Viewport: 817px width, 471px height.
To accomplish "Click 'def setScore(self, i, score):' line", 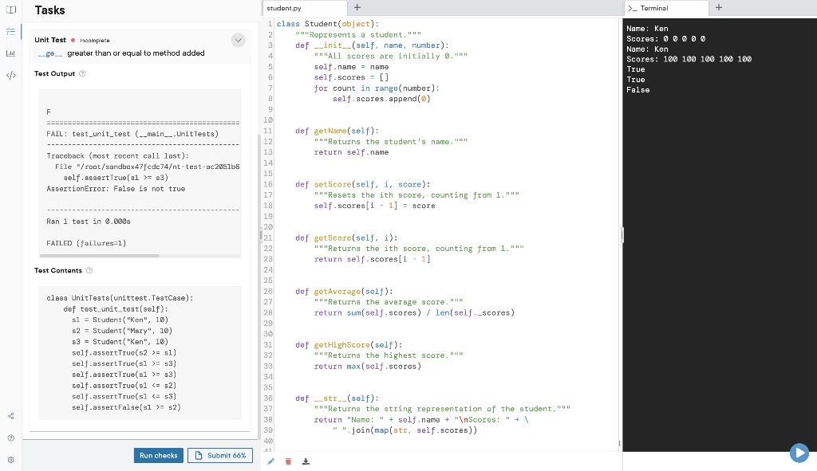I will (363, 185).
